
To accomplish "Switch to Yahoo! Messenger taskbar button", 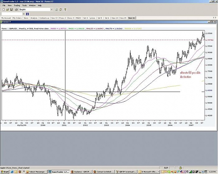I will tap(37, 172).
